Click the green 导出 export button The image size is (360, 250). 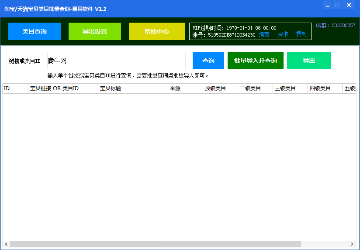(x=309, y=61)
